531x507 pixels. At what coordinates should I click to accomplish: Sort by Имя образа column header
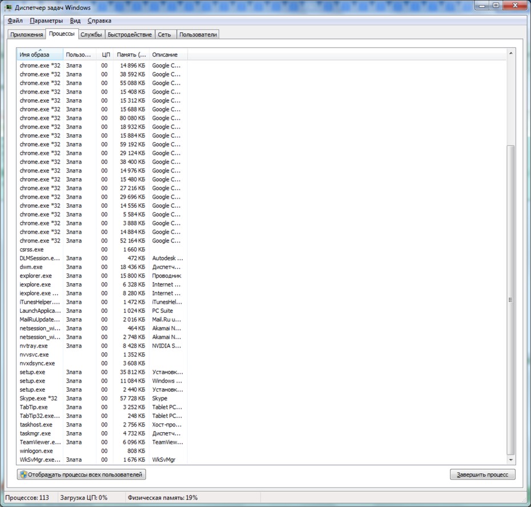tap(39, 55)
